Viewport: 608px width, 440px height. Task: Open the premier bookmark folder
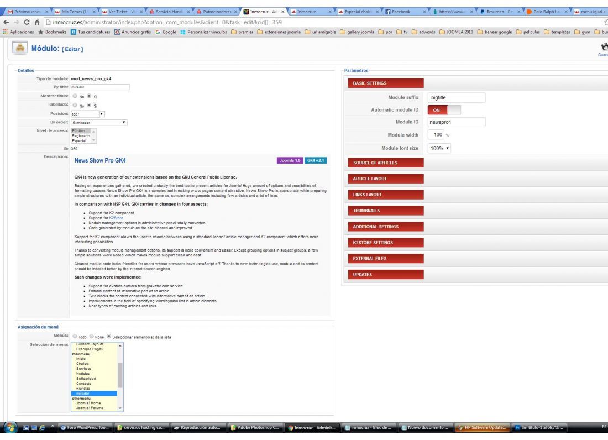(x=242, y=32)
